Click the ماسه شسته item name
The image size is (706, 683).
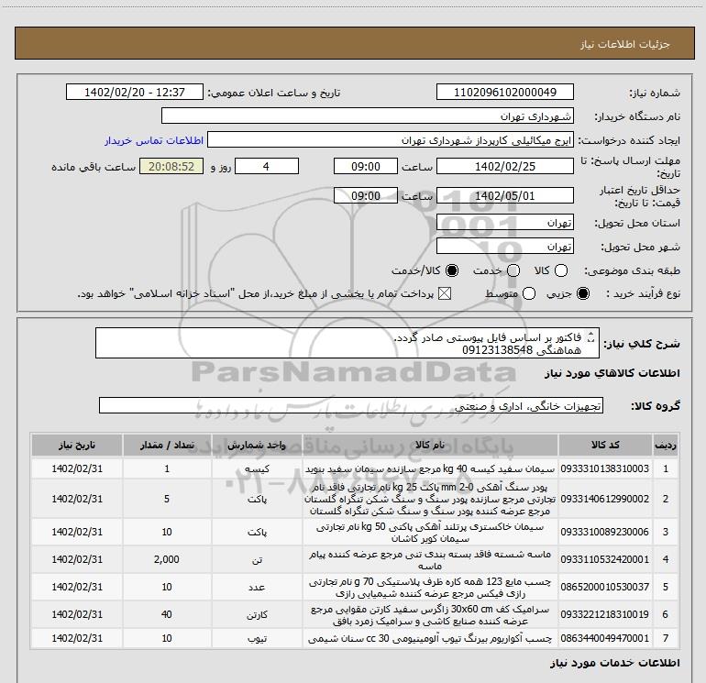tap(430, 559)
